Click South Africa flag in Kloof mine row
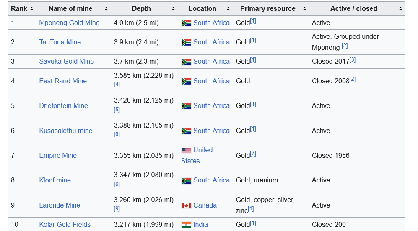This screenshot has height=231, width=418. [186, 181]
